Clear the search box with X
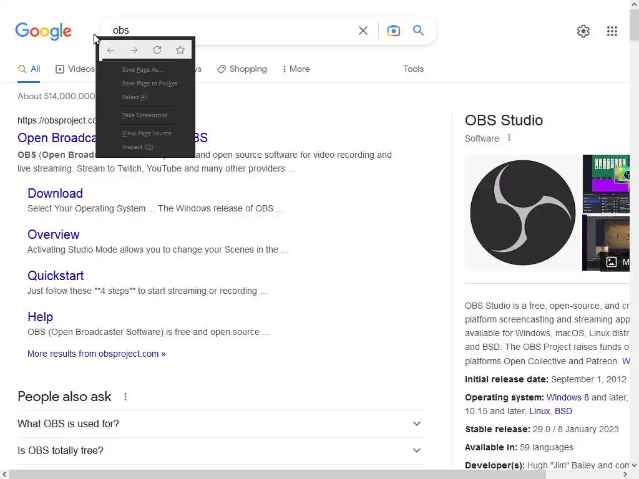This screenshot has width=639, height=479. tap(363, 31)
